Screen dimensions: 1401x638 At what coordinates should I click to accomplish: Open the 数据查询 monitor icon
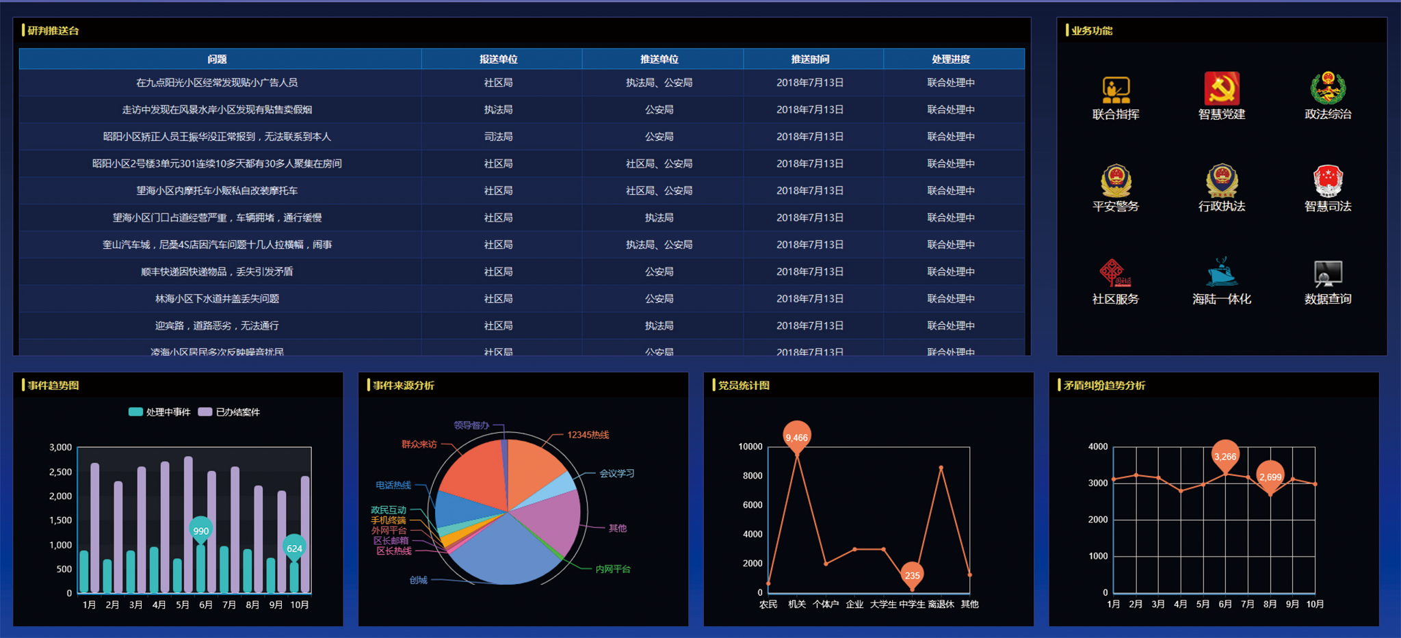[x=1327, y=274]
